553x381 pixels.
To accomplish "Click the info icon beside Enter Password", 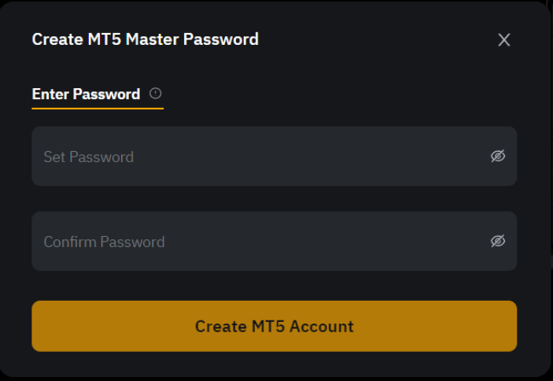I will (x=156, y=94).
